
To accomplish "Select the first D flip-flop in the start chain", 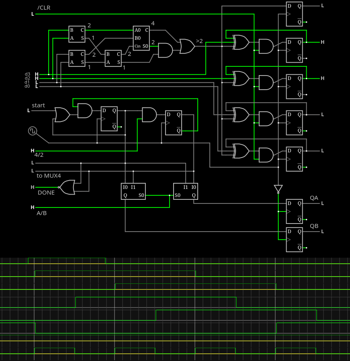I will tap(109, 119).
